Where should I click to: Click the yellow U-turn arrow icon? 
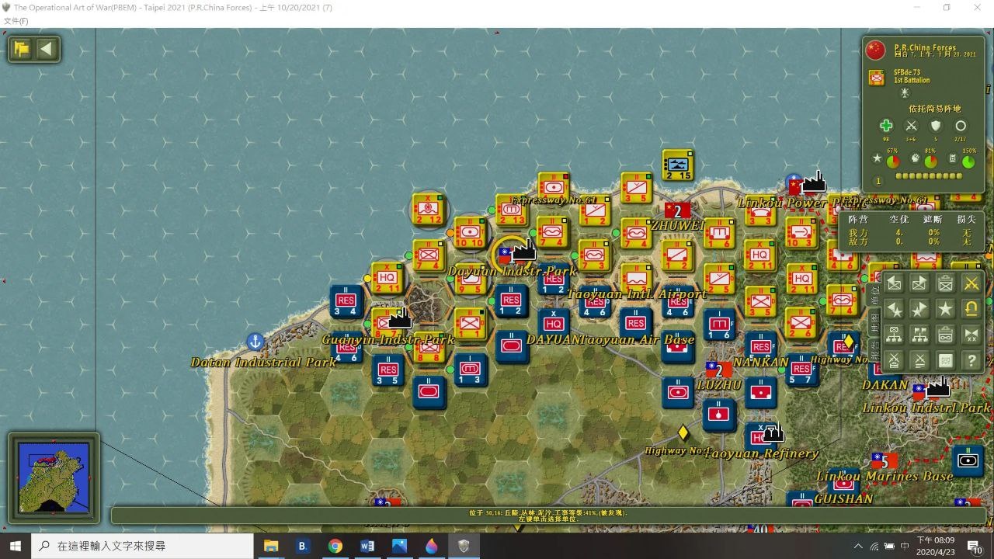click(x=971, y=309)
